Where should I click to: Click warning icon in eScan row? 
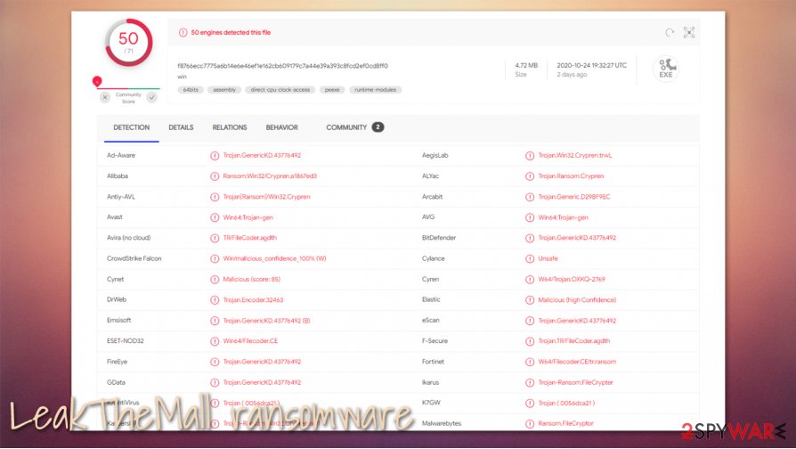point(530,321)
